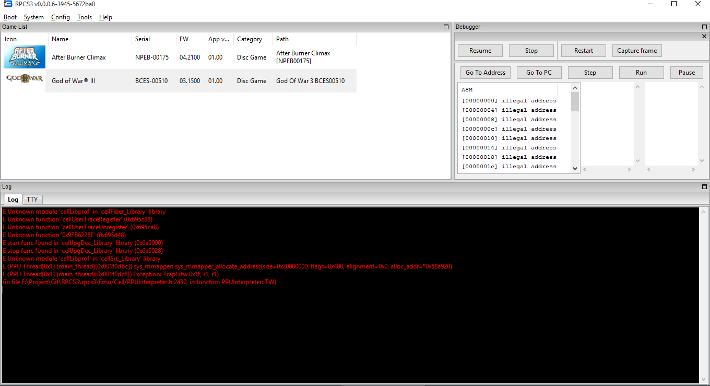Viewport: 710px width, 386px height.
Task: Select the God of War III game icon
Action: pyautogui.click(x=25, y=79)
